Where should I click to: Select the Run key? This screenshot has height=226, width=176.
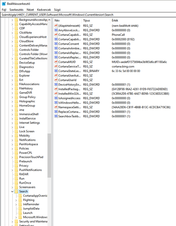pos(22,178)
